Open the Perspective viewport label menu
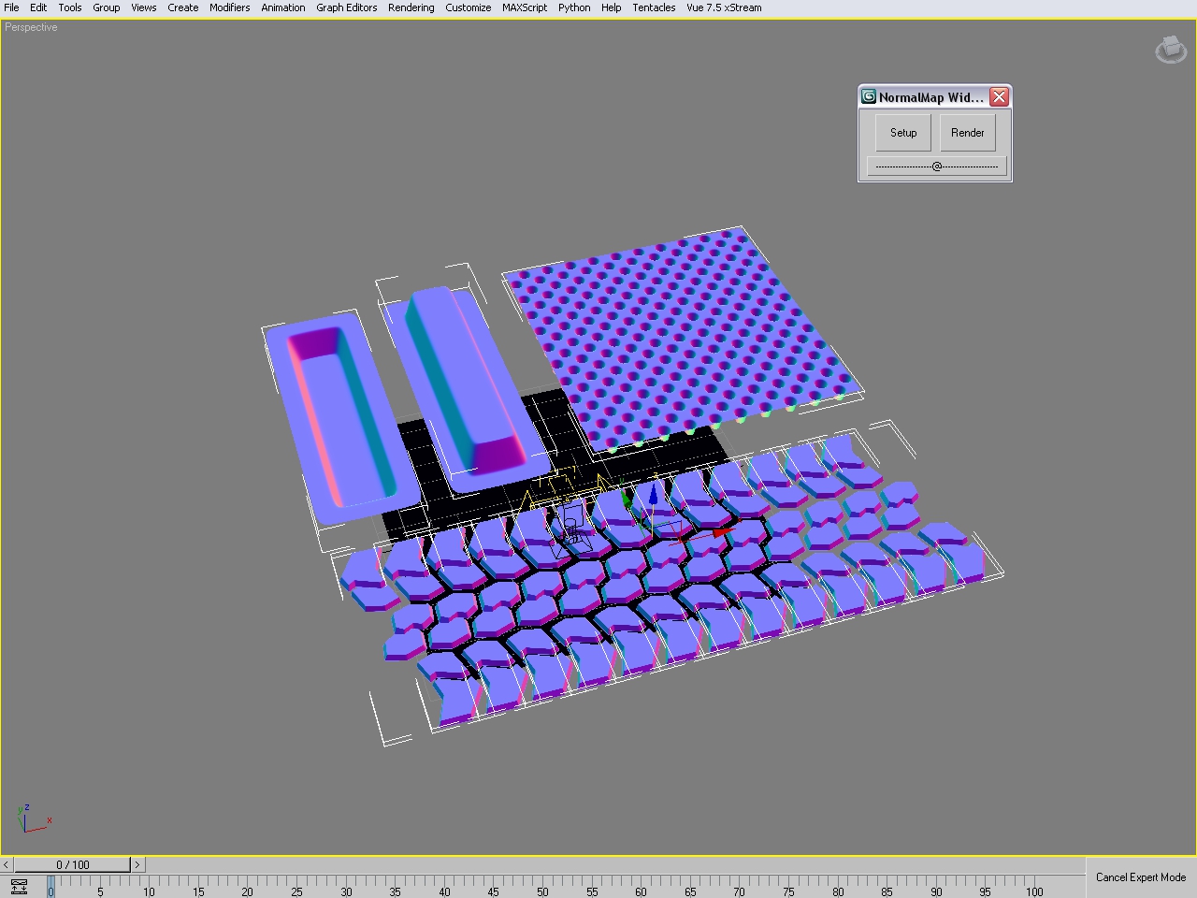Image resolution: width=1197 pixels, height=898 pixels. point(31,27)
